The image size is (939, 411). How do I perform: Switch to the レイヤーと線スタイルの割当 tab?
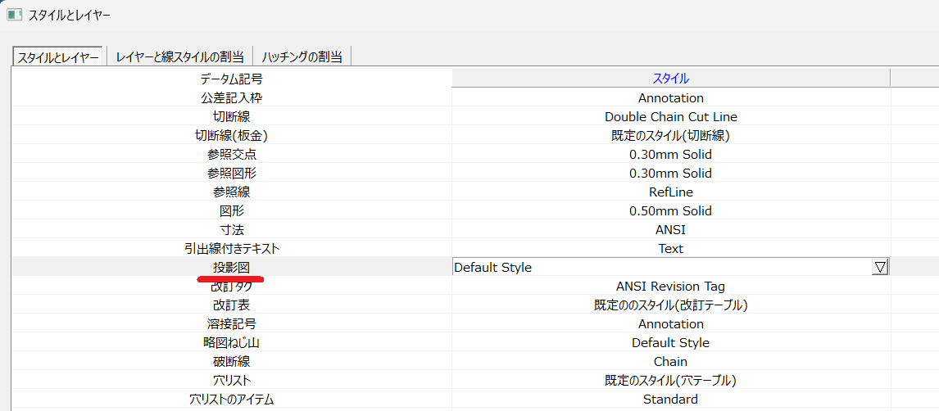coord(179,56)
